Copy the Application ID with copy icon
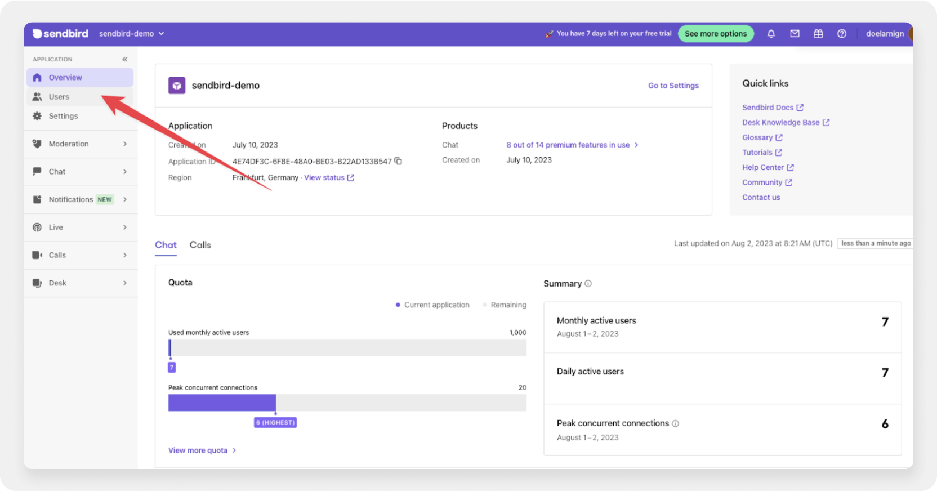 (398, 161)
